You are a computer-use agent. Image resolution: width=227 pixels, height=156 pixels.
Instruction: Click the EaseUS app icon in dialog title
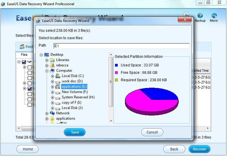(38, 21)
